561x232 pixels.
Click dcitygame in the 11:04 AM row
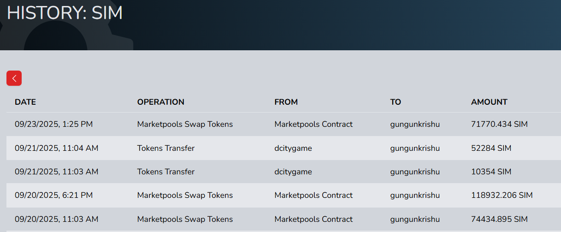pyautogui.click(x=293, y=148)
